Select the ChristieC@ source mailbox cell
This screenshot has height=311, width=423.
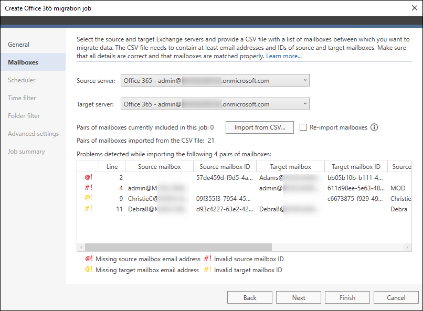[158, 199]
